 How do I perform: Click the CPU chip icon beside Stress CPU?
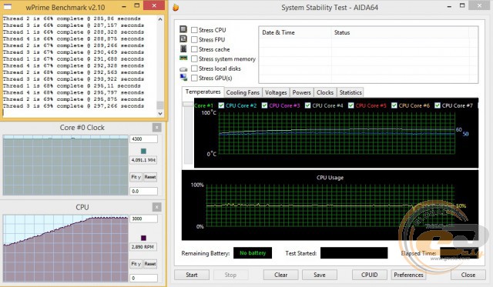[x=183, y=29]
